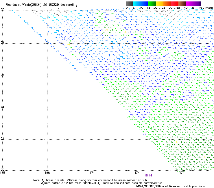Click the gray 0-5 knots legend segment
The height and width of the screenshot is (188, 214).
point(130,3)
